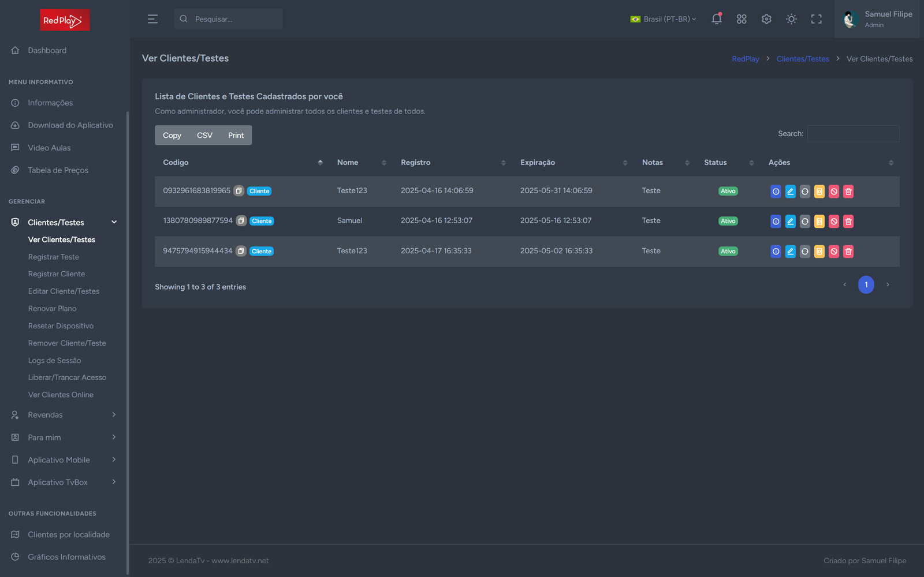This screenshot has width=924, height=577.
Task: Open Samuel Filipe profile menu
Action: (877, 19)
